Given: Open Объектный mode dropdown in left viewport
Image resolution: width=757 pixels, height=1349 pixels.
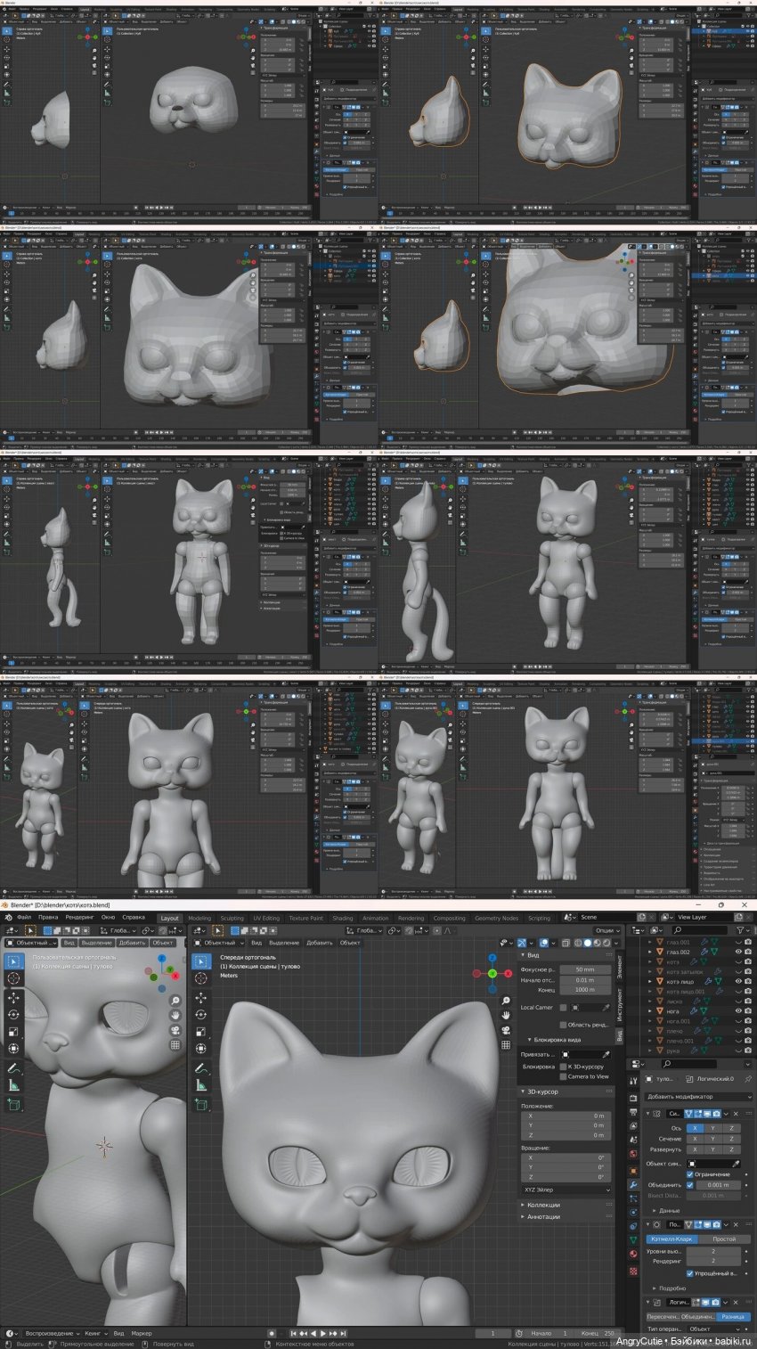Looking at the screenshot, I should click(31, 943).
